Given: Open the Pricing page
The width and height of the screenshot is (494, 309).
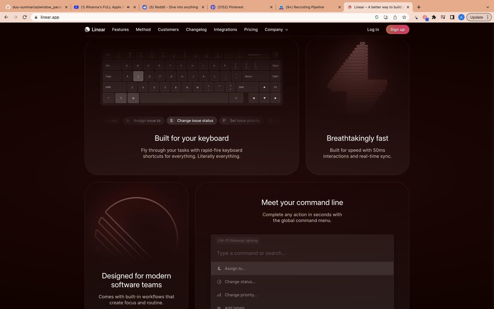Looking at the screenshot, I should [x=251, y=29].
